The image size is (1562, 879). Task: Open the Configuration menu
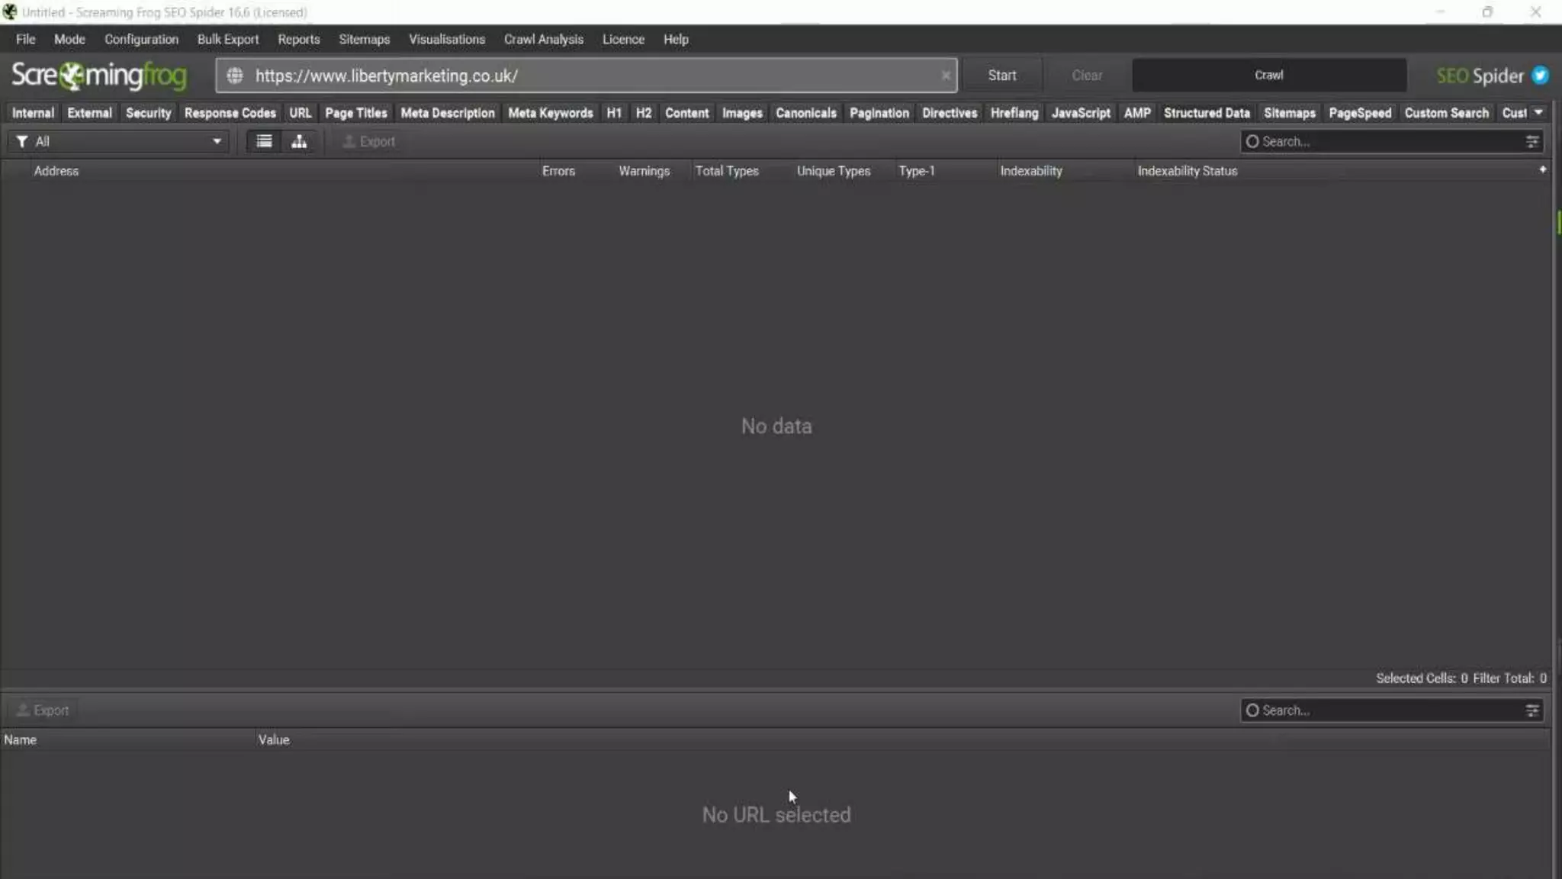click(141, 39)
